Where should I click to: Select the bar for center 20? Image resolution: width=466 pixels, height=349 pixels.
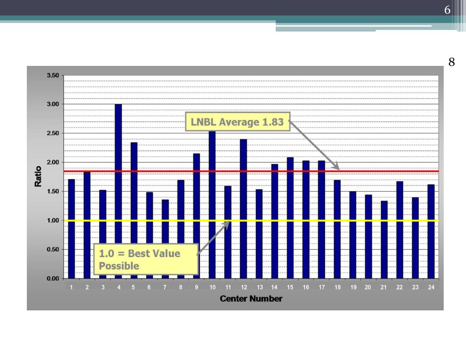[x=369, y=236]
